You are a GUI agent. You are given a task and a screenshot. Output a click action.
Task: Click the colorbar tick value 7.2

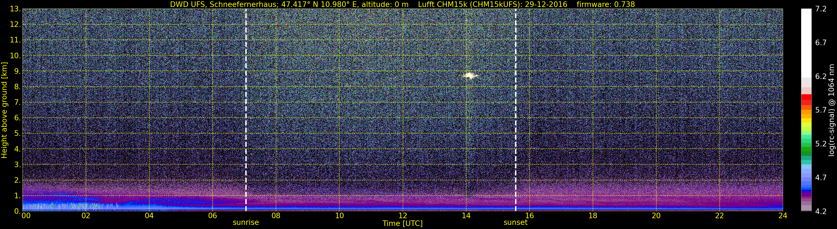pyautogui.click(x=821, y=9)
